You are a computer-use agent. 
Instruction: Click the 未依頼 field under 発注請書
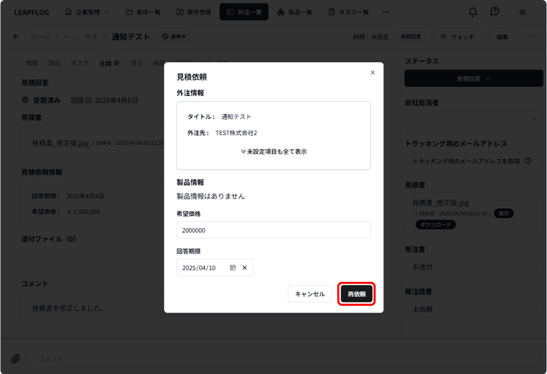474,309
